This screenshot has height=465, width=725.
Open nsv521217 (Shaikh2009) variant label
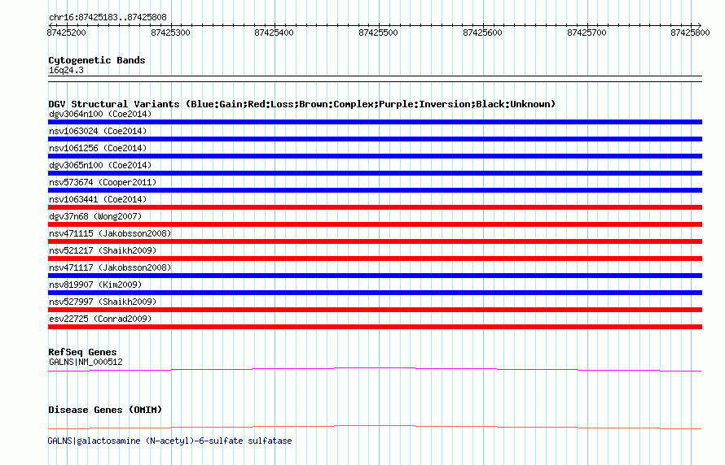(103, 250)
